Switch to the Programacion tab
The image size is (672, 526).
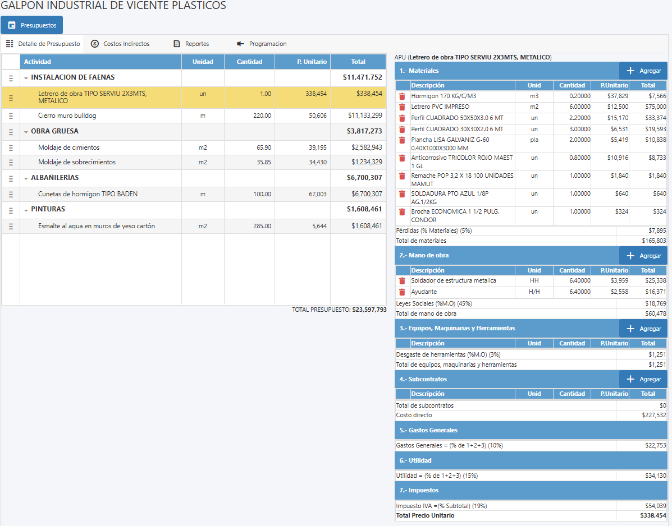click(262, 44)
